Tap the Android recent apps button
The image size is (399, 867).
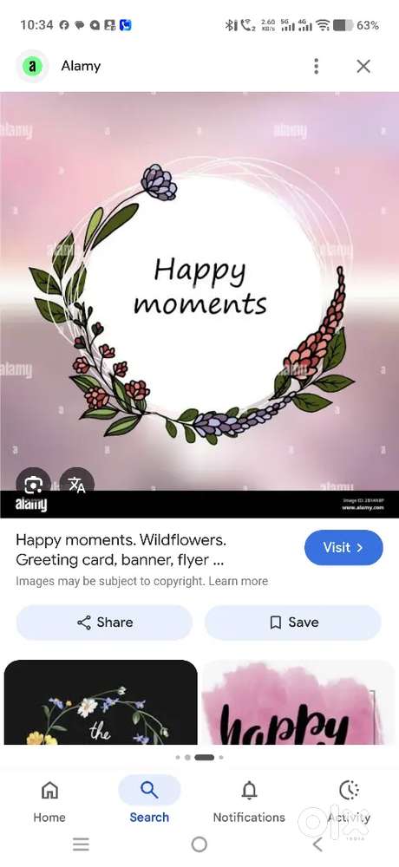[81, 844]
